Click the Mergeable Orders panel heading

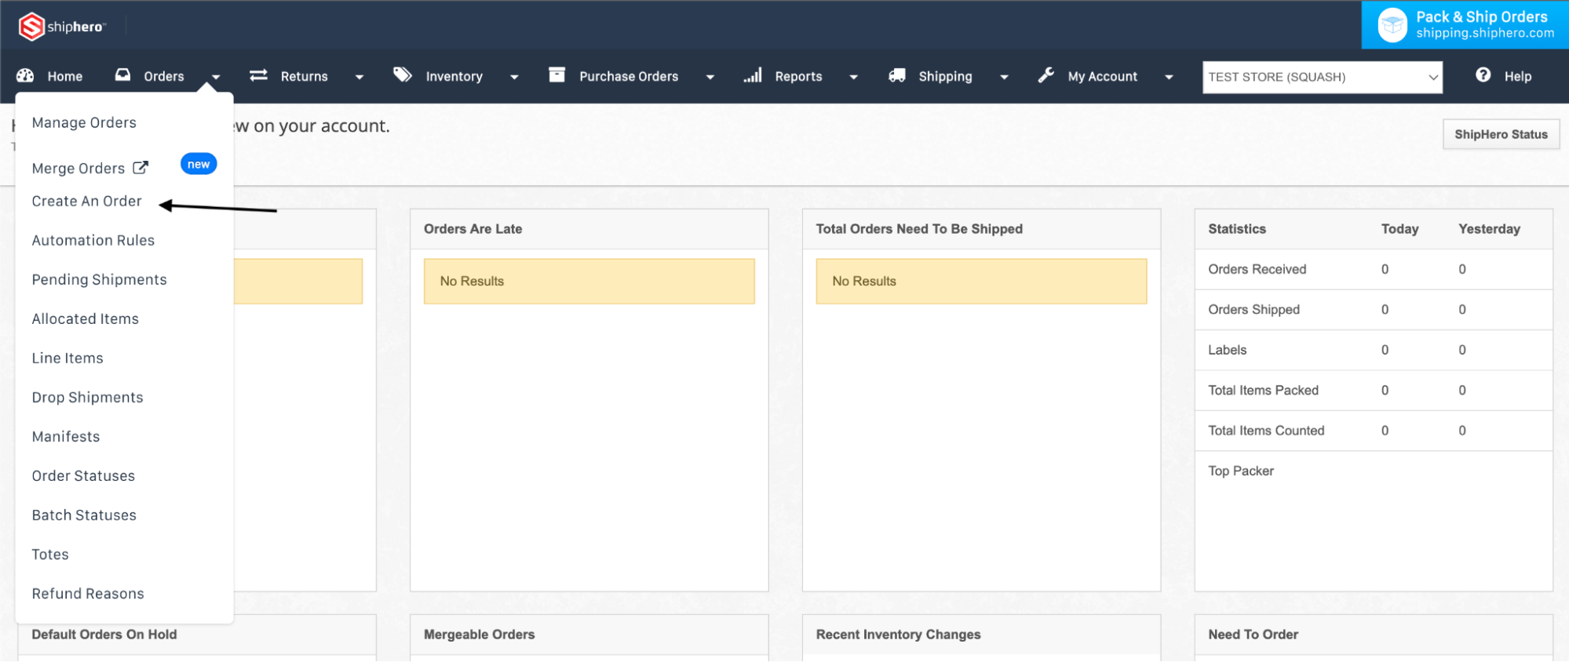click(x=480, y=635)
